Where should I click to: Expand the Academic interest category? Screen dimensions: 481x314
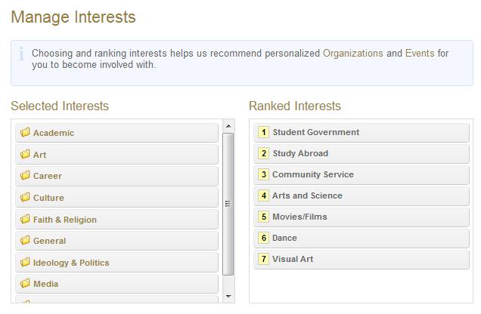[54, 133]
